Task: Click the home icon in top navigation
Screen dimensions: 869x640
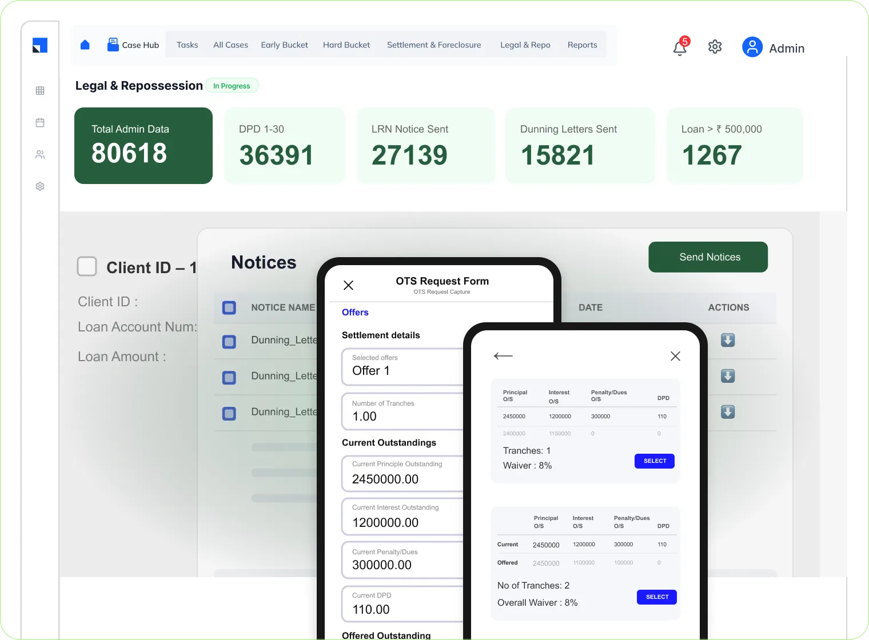Action: 85,45
